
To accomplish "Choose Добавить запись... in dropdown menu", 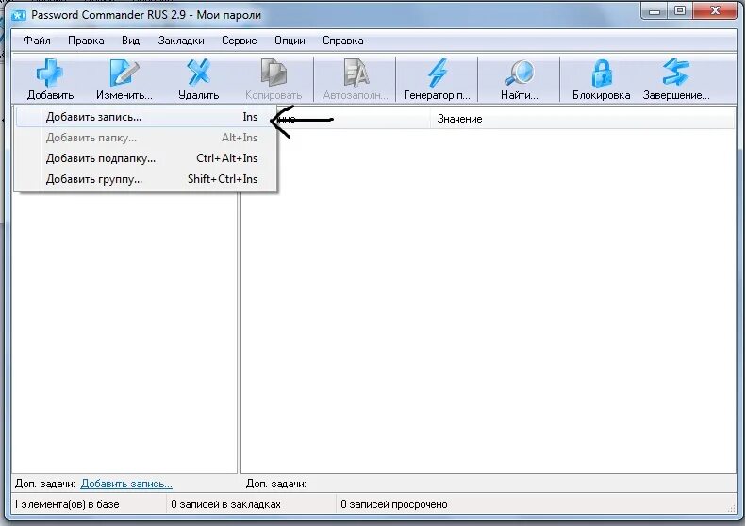I will pos(145,117).
